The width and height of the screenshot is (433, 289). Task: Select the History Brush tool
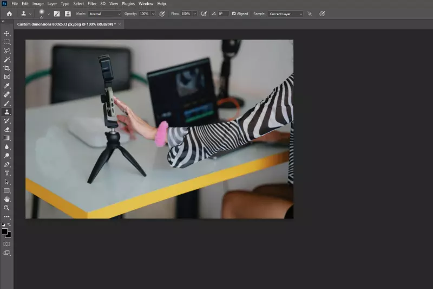[x=6, y=121]
